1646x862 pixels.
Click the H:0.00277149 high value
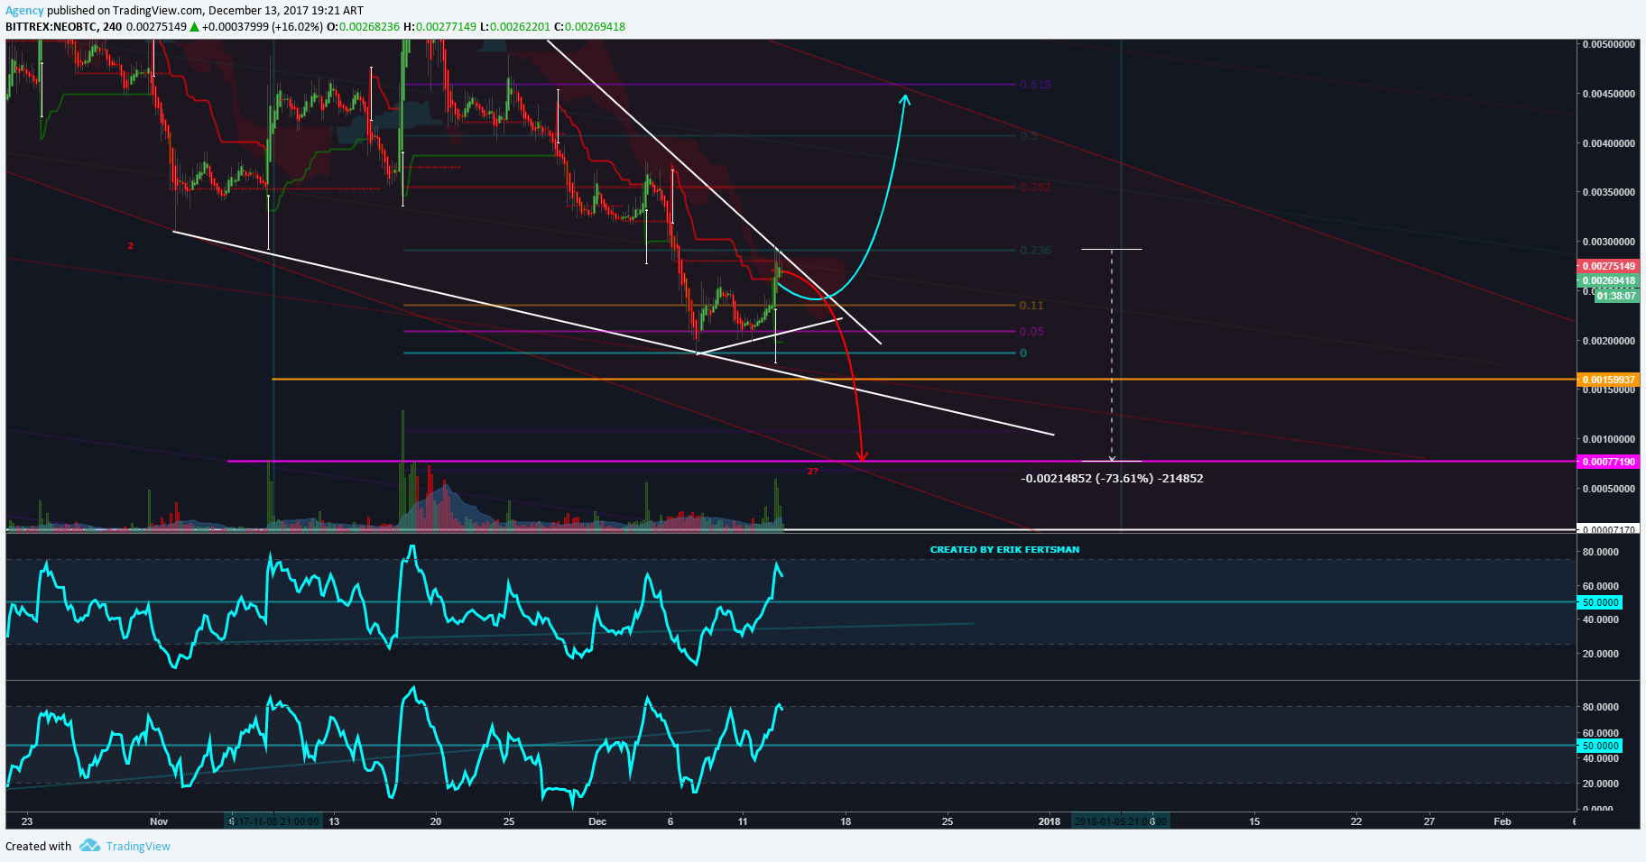click(x=439, y=26)
